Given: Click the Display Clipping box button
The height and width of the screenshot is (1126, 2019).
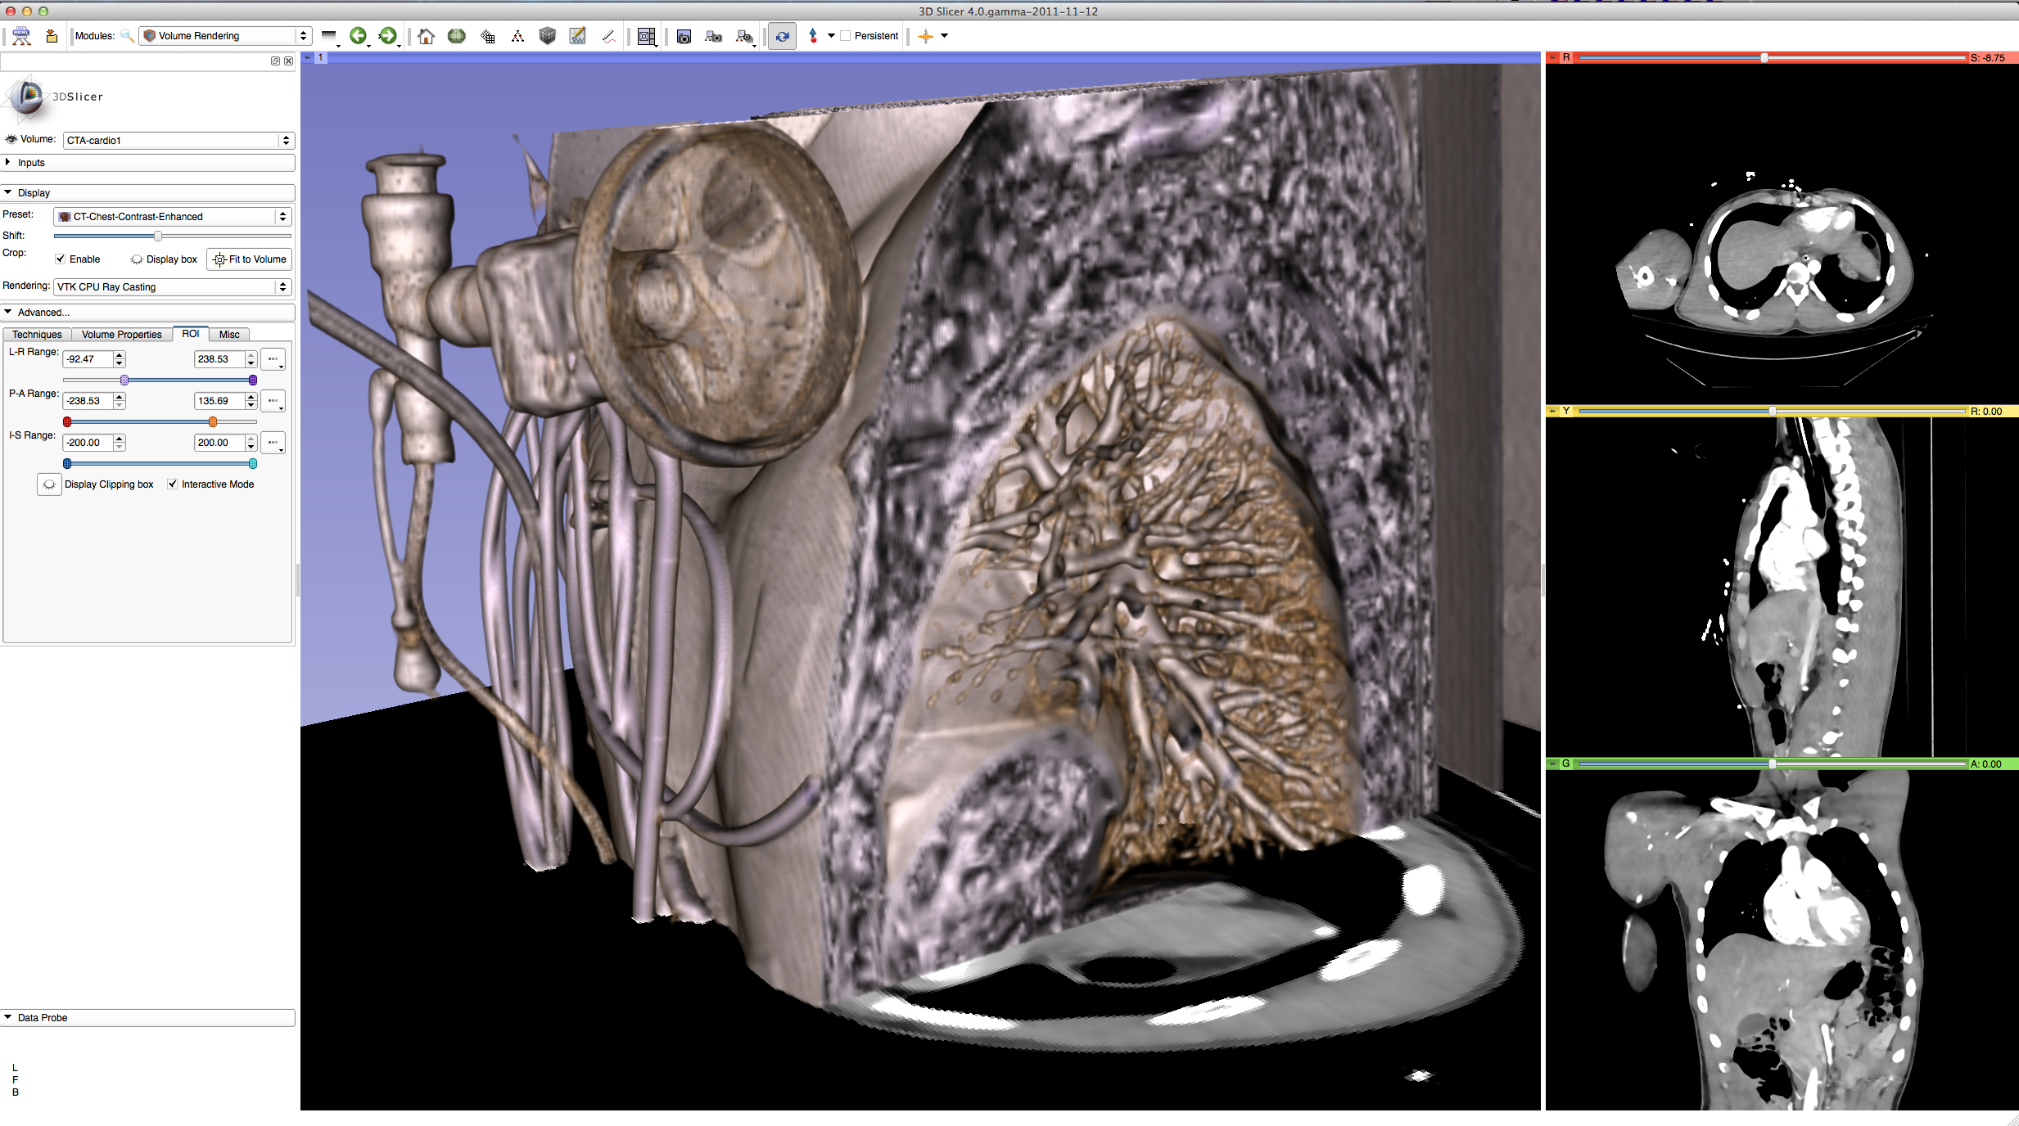Looking at the screenshot, I should click(49, 484).
